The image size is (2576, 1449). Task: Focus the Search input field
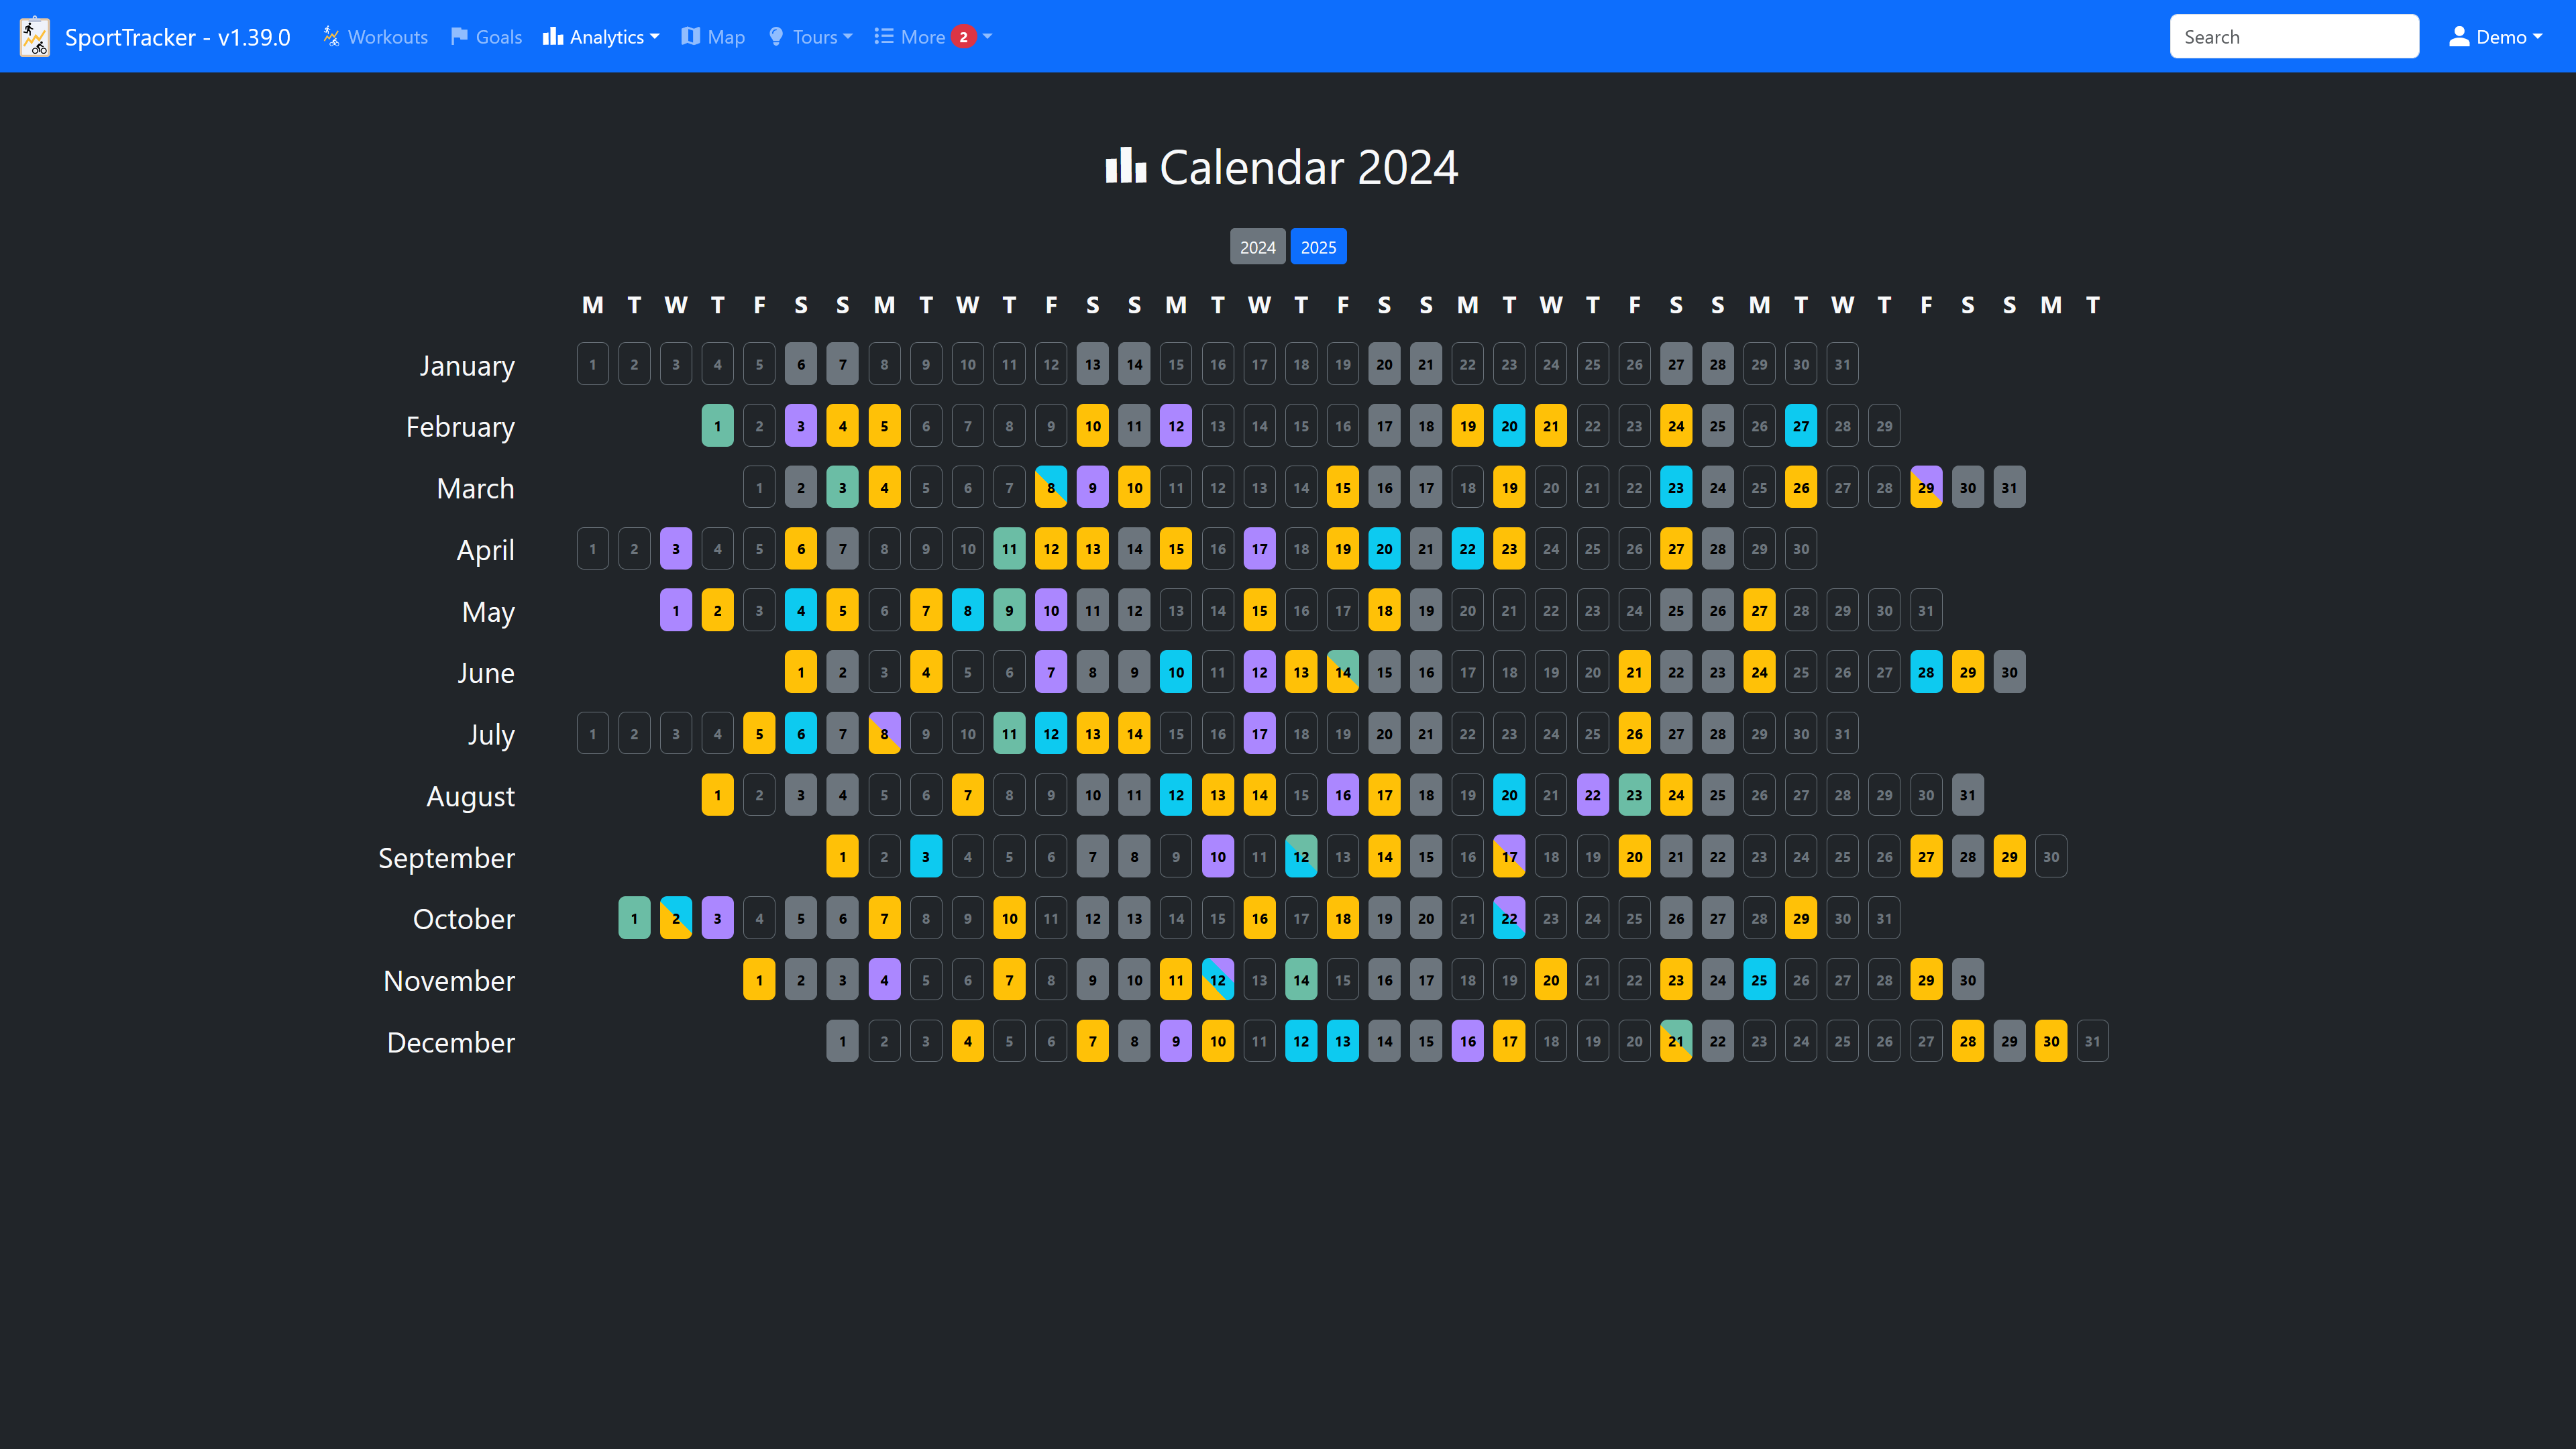pyautogui.click(x=2294, y=37)
